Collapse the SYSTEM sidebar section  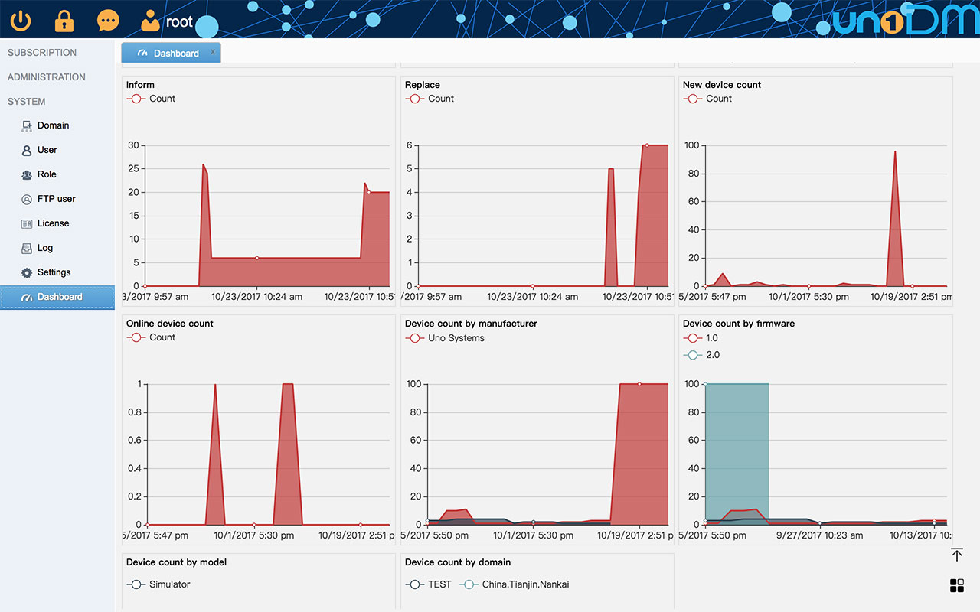(x=27, y=102)
